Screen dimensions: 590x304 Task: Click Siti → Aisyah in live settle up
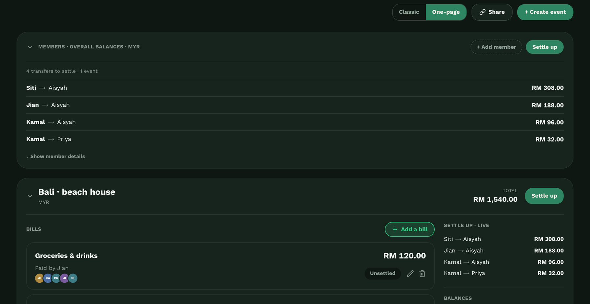coord(504,239)
